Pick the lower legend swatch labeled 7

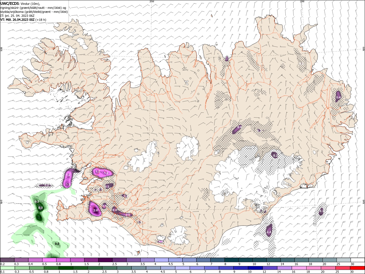click(x=212, y=268)
